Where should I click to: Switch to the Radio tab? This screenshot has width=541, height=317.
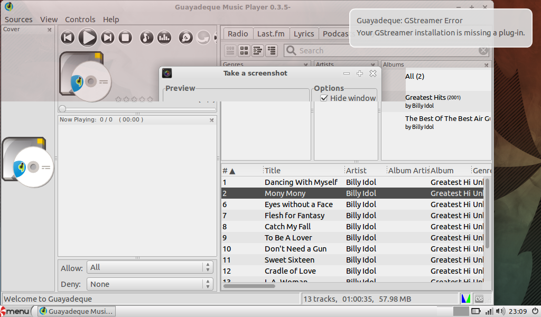tap(238, 33)
